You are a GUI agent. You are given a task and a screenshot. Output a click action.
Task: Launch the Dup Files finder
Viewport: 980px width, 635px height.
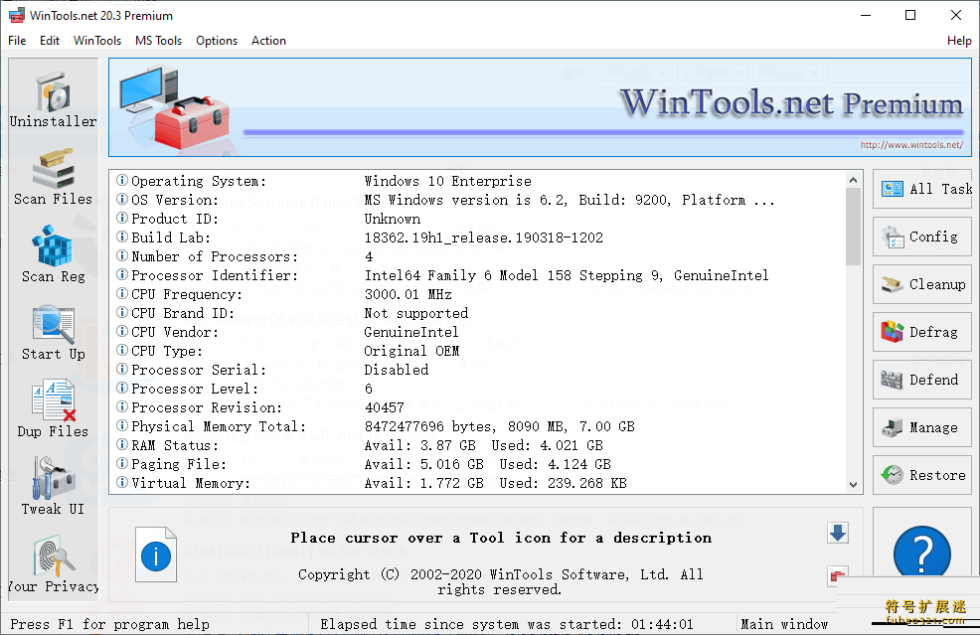click(x=53, y=408)
